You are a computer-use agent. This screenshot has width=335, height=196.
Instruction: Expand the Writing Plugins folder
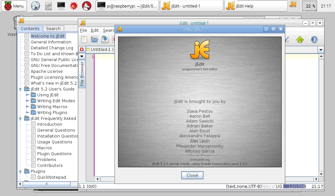coord(27,112)
